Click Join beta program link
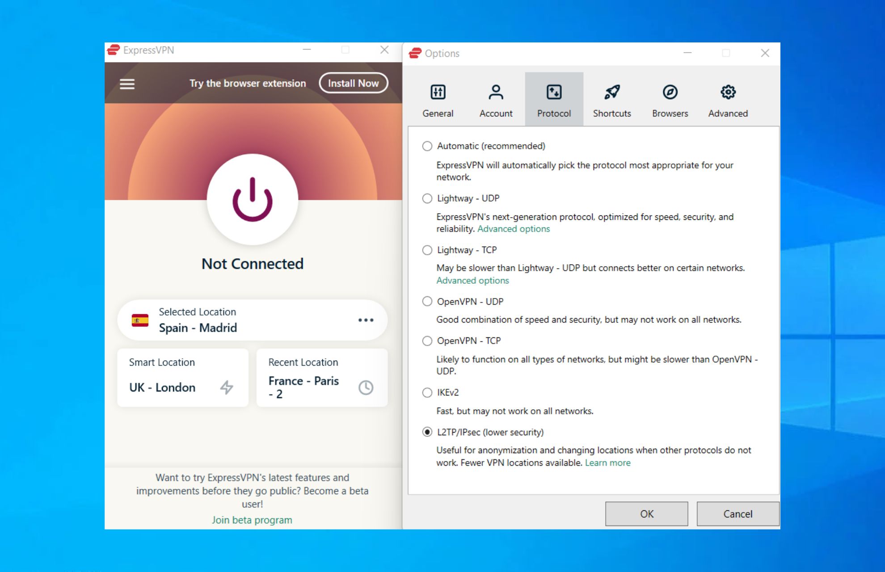Image resolution: width=885 pixels, height=572 pixels. click(x=252, y=520)
